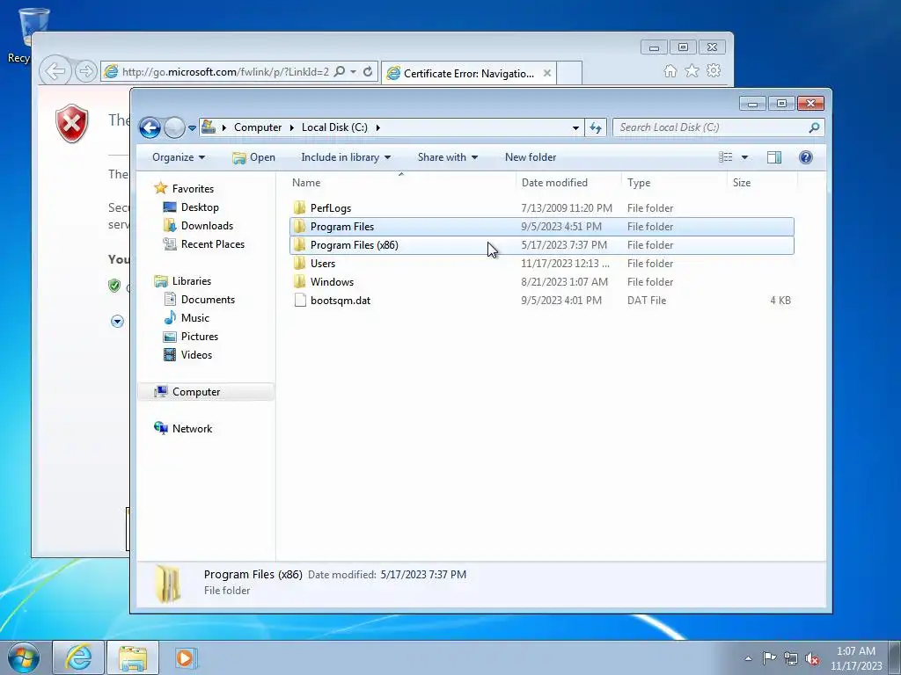The image size is (901, 675).
Task: Click the search magnifier icon in Explorer
Action: (x=814, y=127)
